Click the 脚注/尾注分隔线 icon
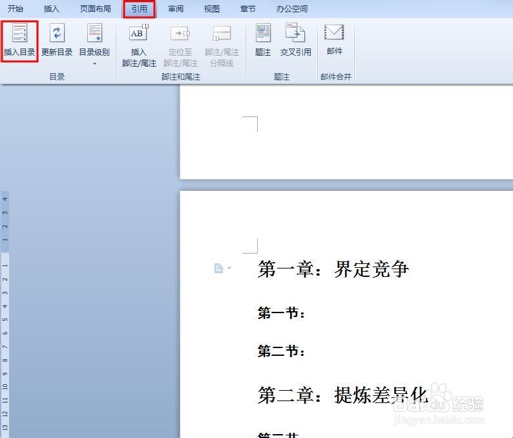 pos(222,33)
